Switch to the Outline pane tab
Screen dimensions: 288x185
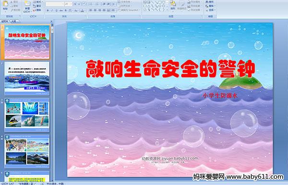pos(13,21)
